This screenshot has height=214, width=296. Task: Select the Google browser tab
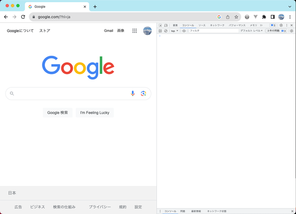pyautogui.click(x=57, y=6)
